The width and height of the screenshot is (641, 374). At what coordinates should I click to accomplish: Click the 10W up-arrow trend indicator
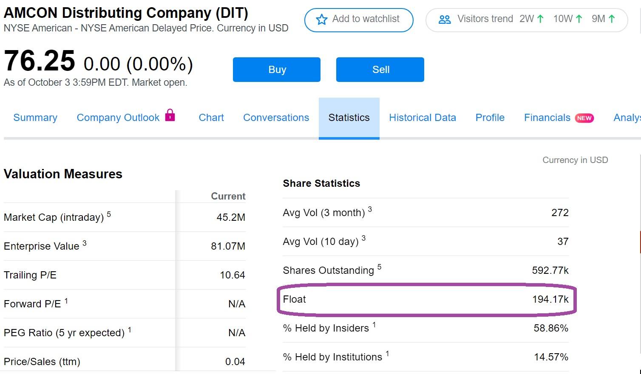click(x=579, y=19)
